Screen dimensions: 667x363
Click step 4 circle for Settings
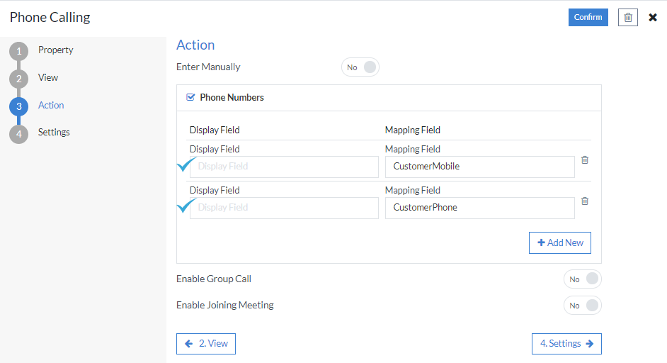(x=18, y=133)
